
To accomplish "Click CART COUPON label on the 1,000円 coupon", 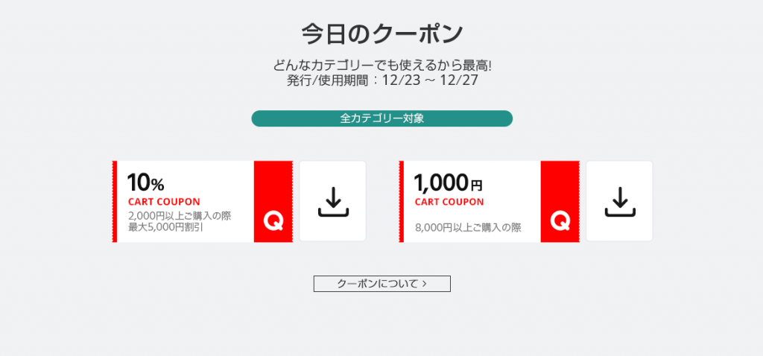I will (x=449, y=202).
